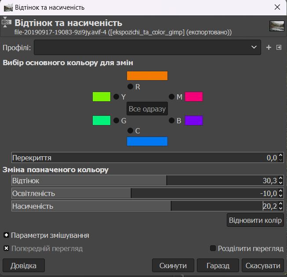287x277 pixels.
Task: Click the Все одразу button
Action: pos(147,109)
